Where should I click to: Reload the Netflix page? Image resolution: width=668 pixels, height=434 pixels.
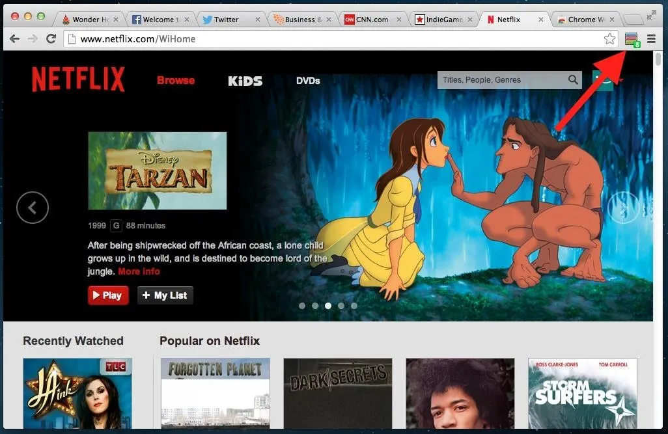click(51, 39)
